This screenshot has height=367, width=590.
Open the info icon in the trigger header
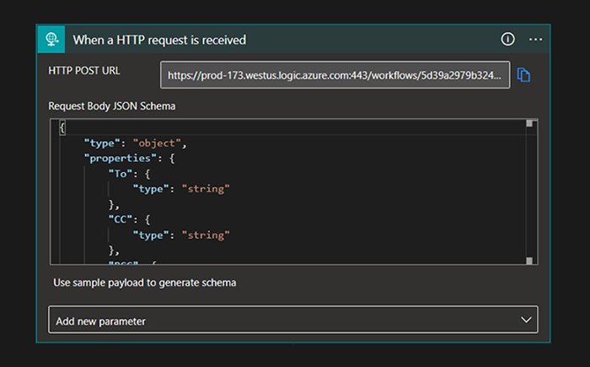(x=507, y=40)
